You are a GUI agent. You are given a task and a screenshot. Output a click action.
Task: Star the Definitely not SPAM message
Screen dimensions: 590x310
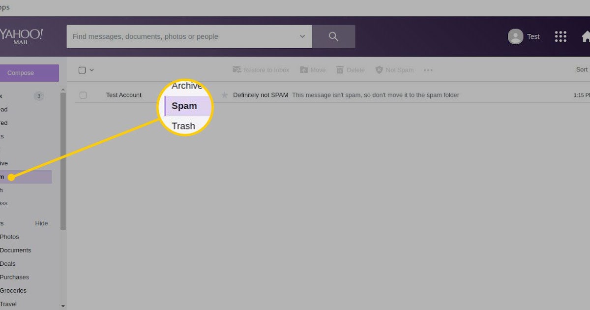pos(225,95)
